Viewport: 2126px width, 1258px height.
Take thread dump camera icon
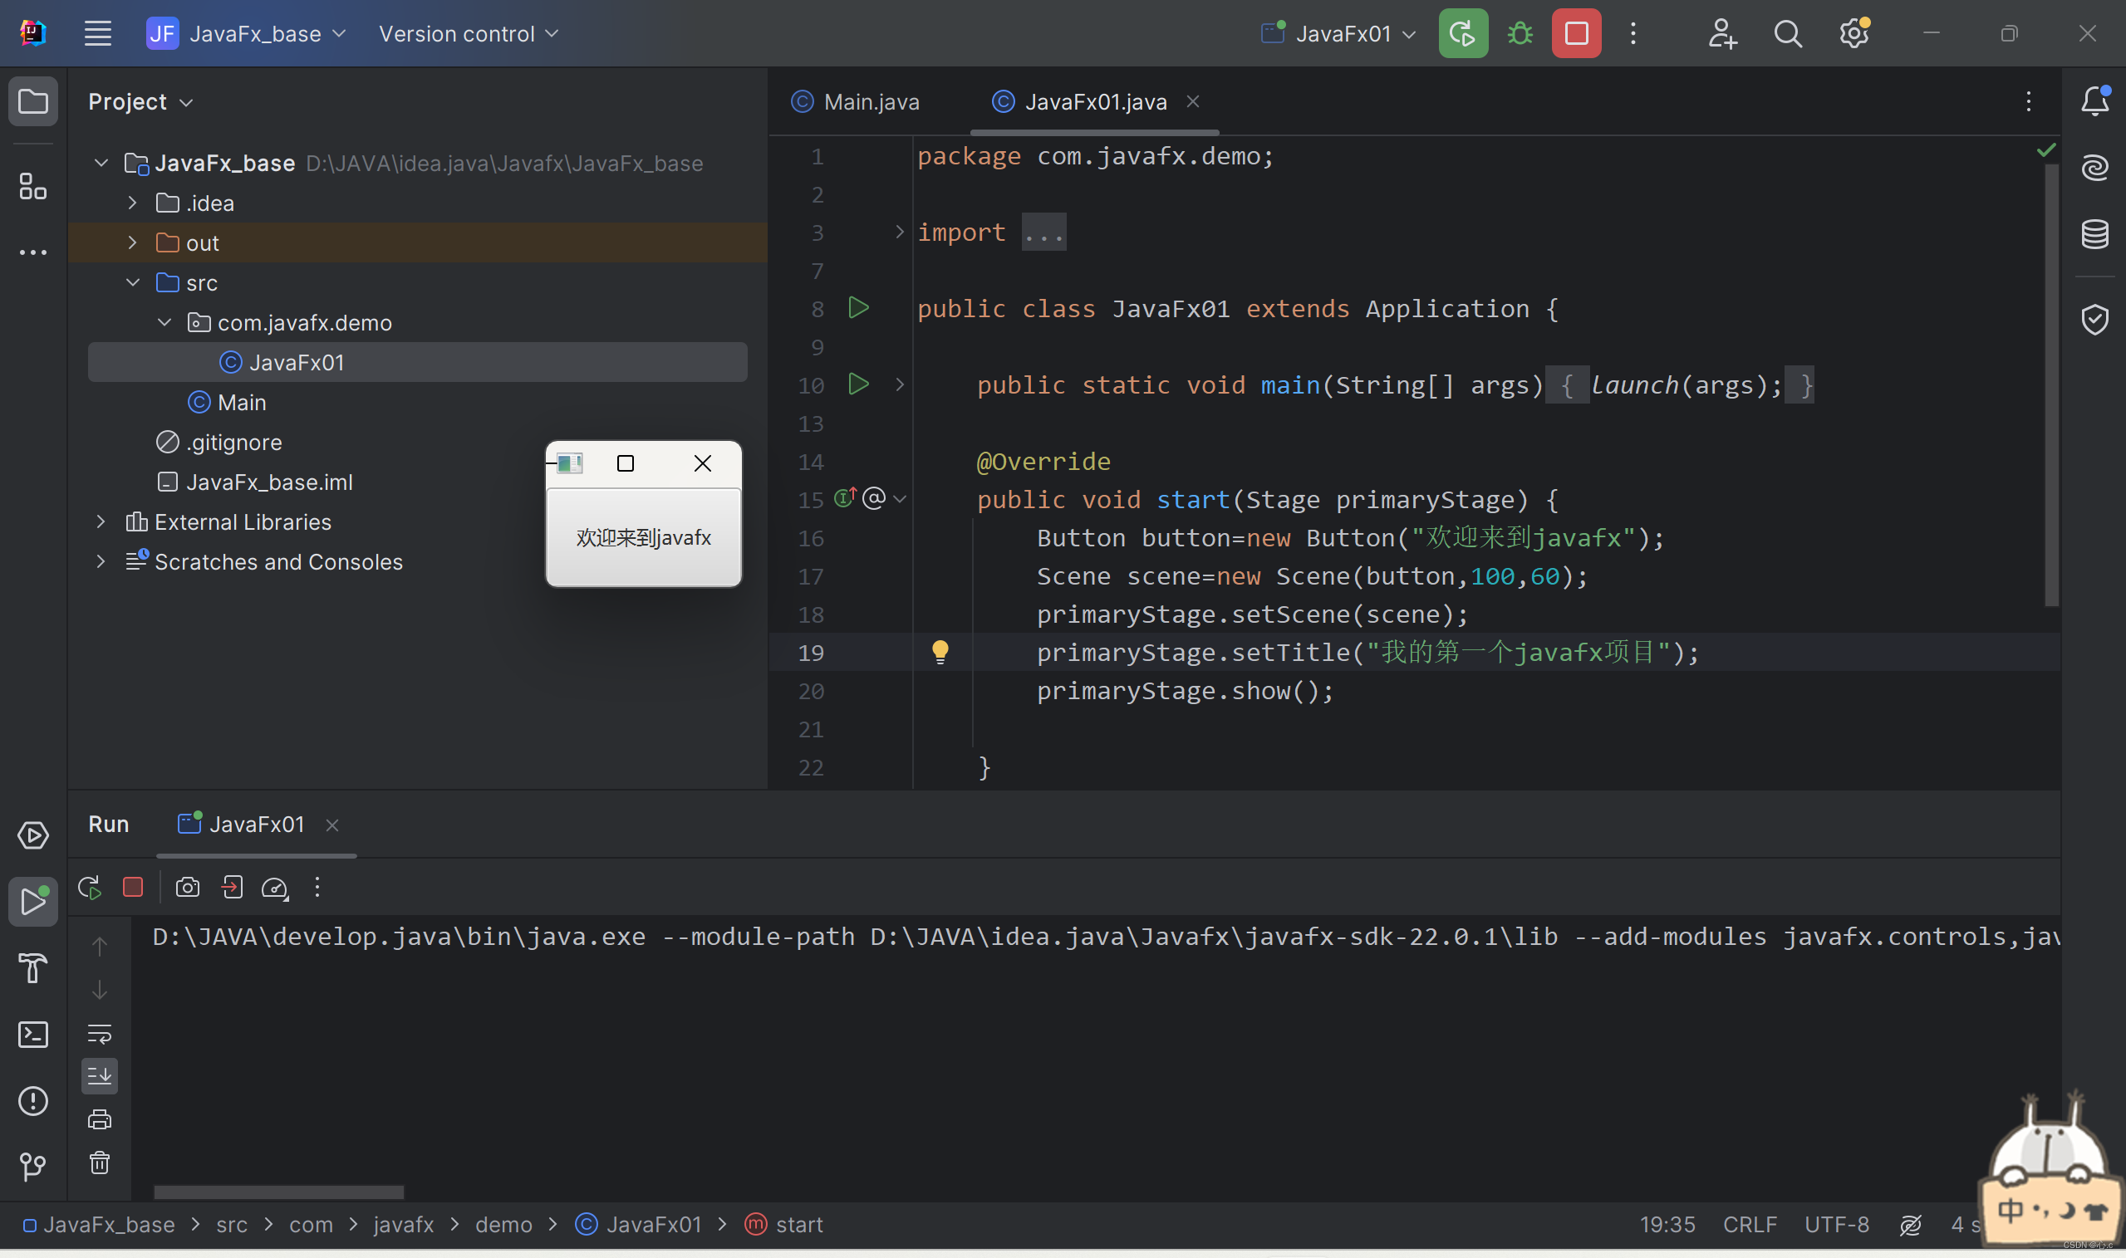click(188, 888)
